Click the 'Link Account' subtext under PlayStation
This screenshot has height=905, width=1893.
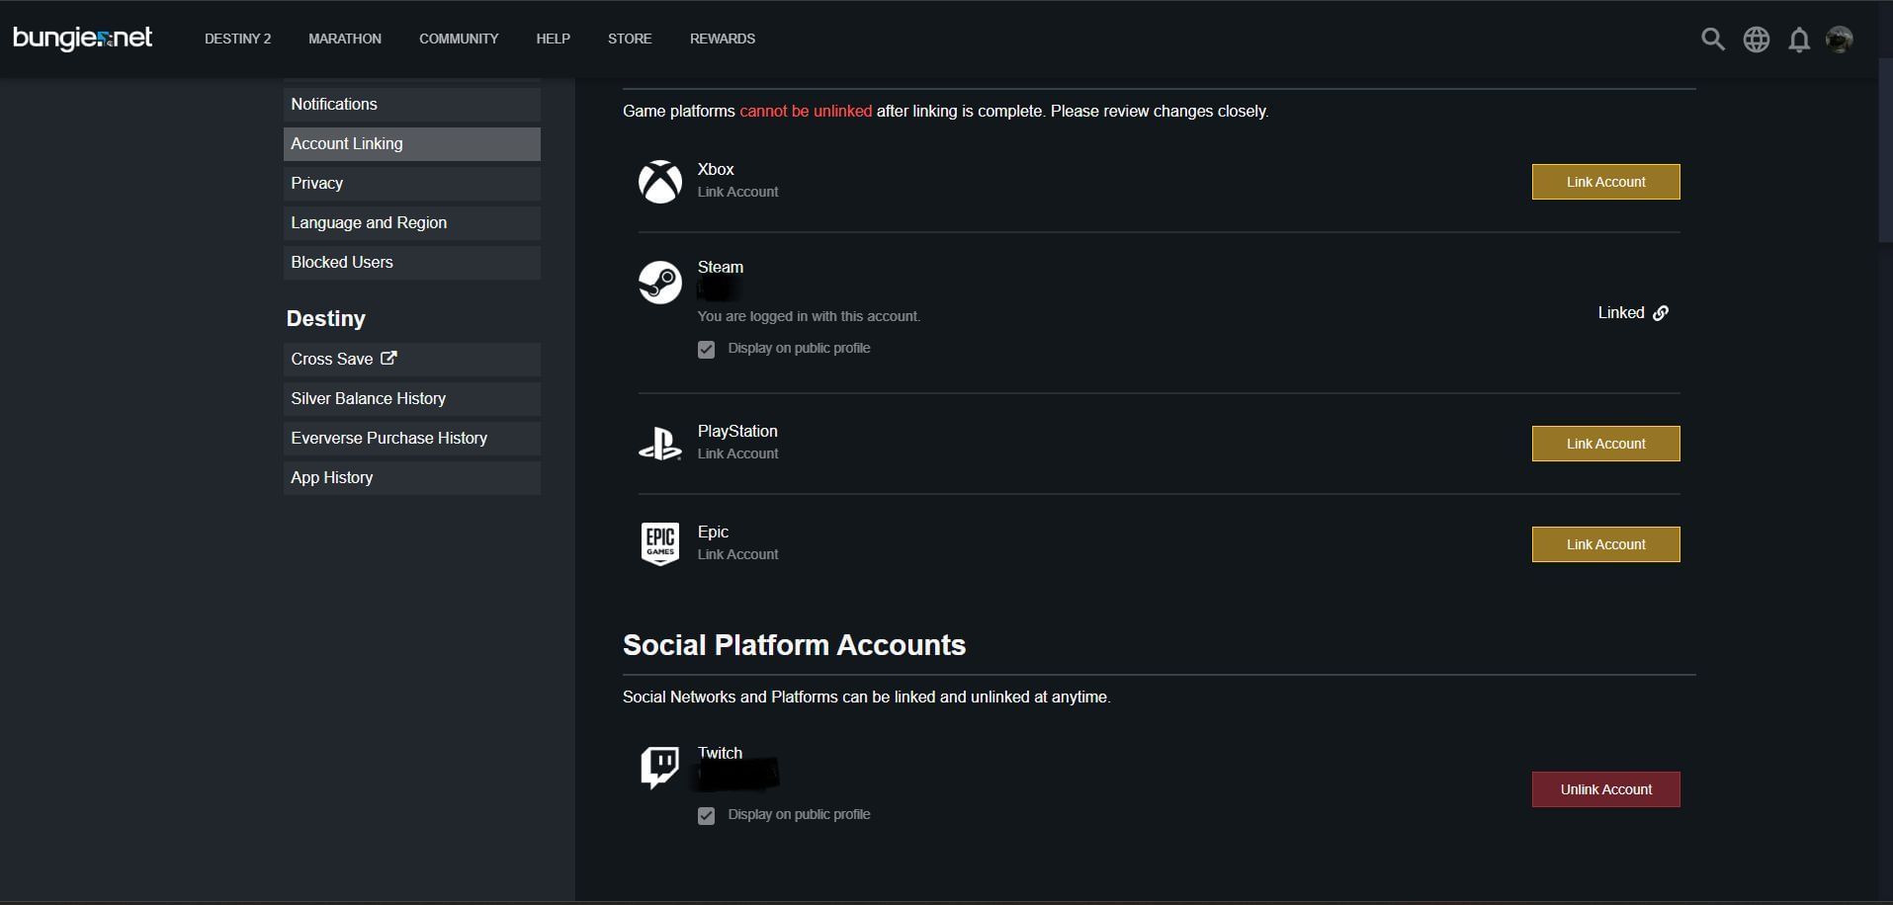pos(737,454)
